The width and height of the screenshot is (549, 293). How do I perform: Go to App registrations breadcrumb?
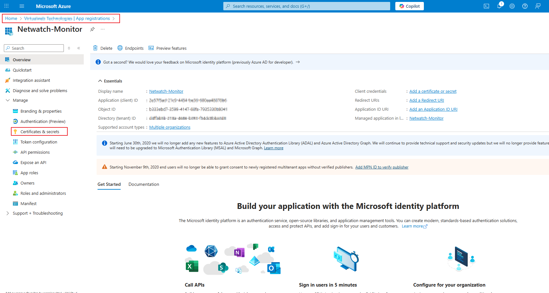[93, 18]
